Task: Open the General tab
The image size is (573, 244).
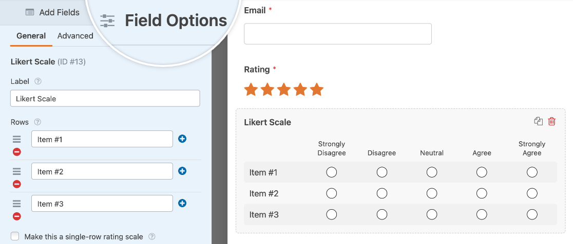Action: click(31, 36)
